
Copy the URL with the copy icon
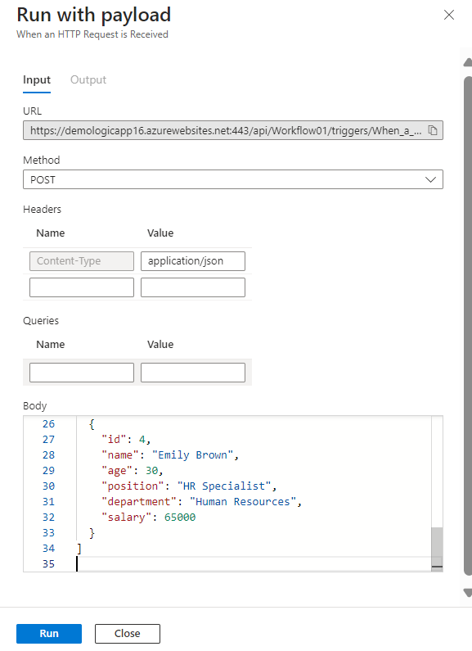tap(433, 130)
